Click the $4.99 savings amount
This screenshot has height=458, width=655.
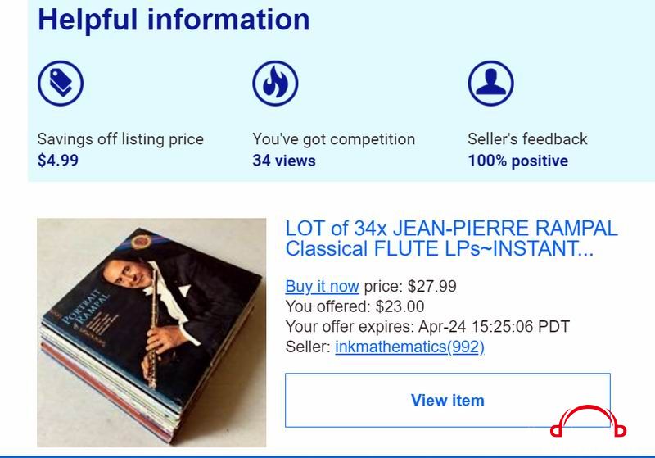57,161
